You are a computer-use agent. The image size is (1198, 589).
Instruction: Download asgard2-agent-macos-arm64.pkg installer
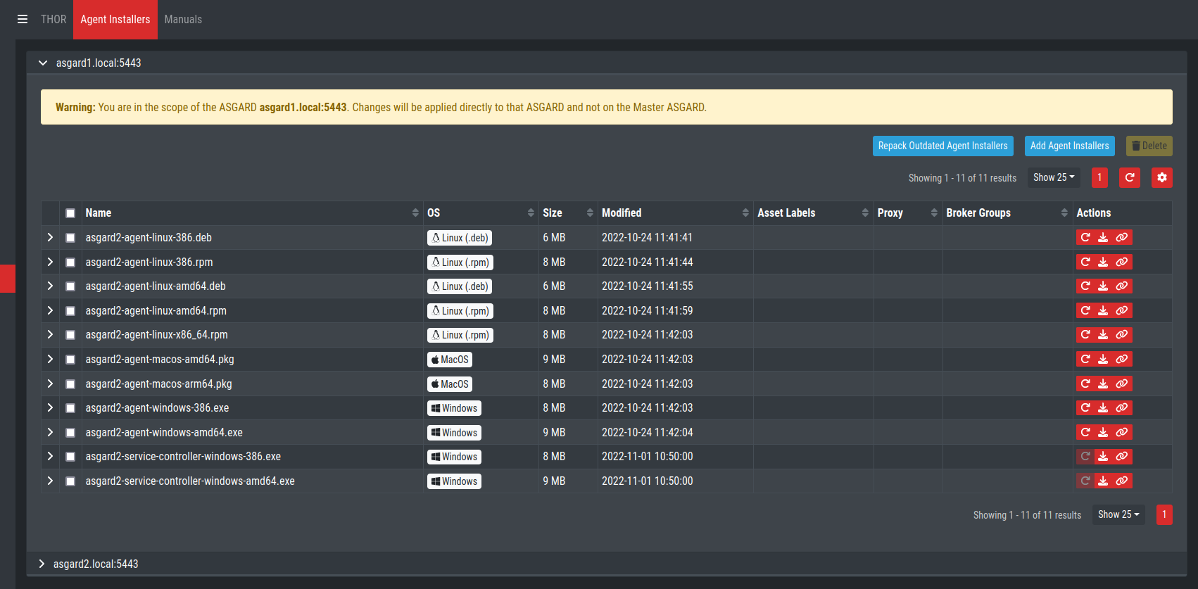point(1103,384)
